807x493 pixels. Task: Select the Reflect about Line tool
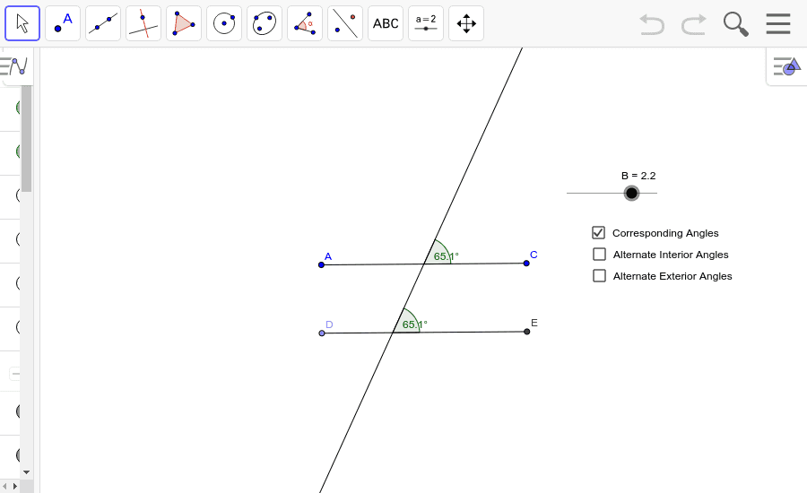pyautogui.click(x=345, y=23)
